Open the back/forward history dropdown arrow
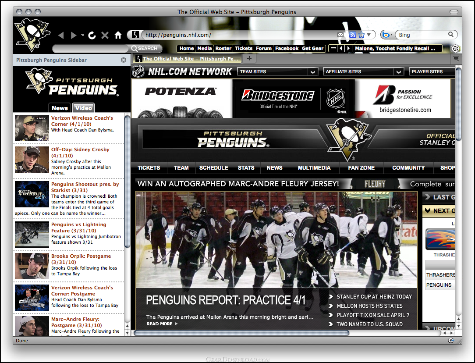The height and width of the screenshot is (363, 475). pyautogui.click(x=82, y=35)
